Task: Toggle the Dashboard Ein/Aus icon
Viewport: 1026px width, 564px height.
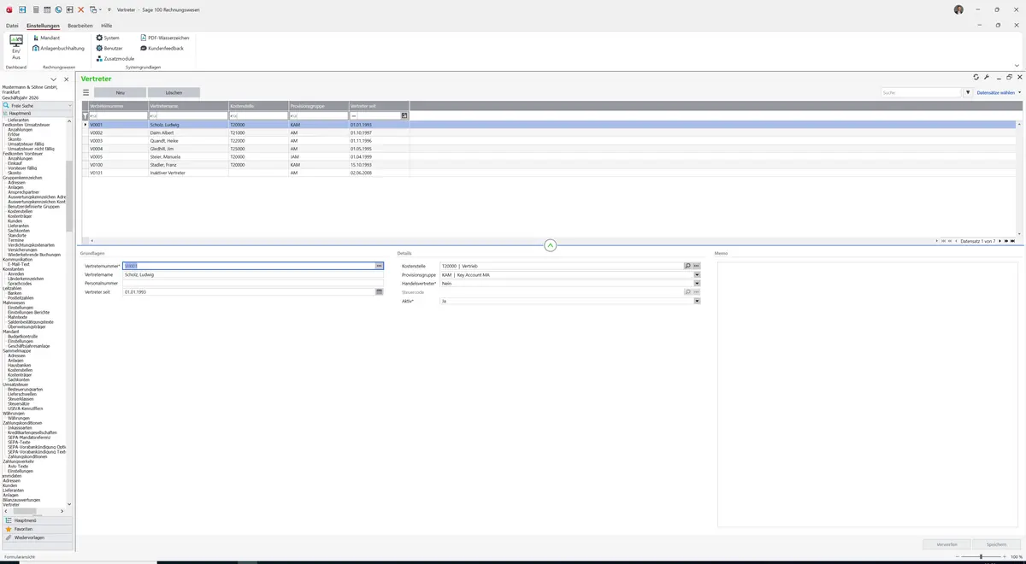Action: (x=16, y=47)
